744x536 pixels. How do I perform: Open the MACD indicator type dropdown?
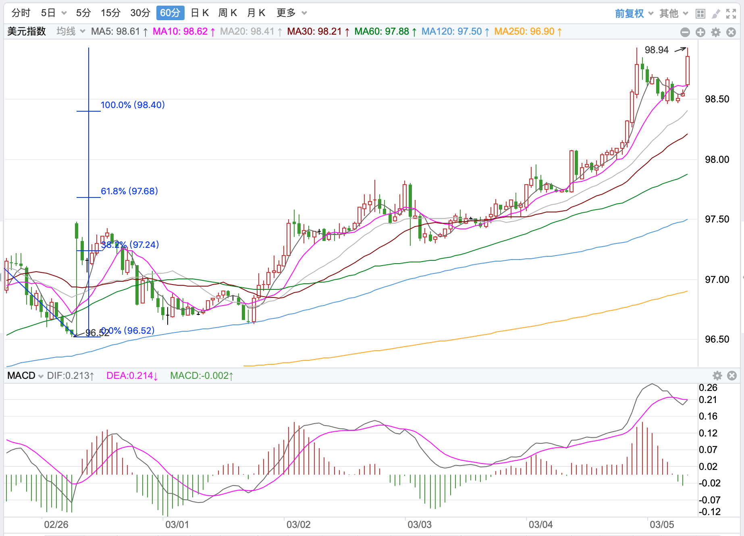point(25,376)
